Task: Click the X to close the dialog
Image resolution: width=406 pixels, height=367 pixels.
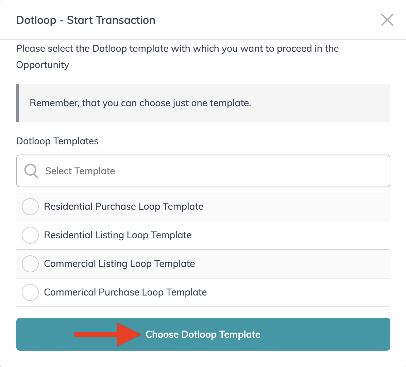Action: 387,20
